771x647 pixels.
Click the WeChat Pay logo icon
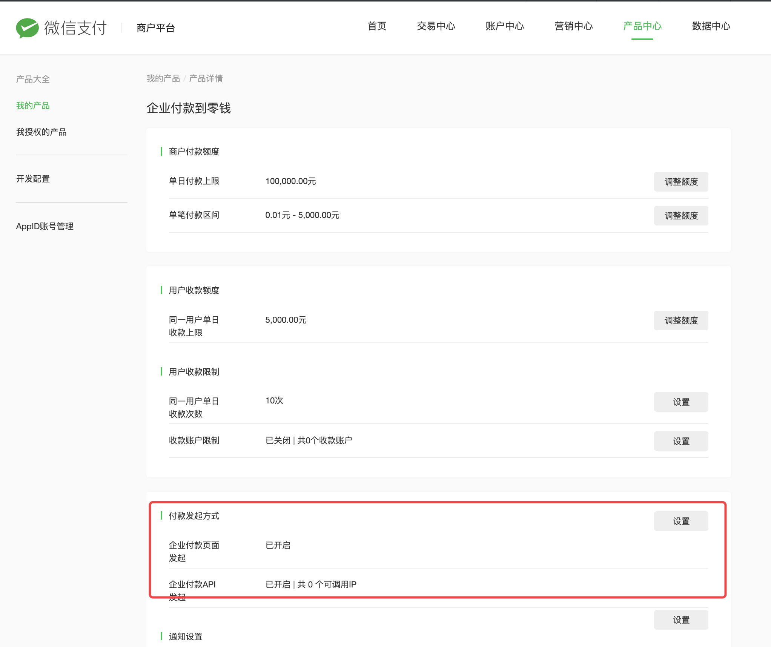[27, 28]
